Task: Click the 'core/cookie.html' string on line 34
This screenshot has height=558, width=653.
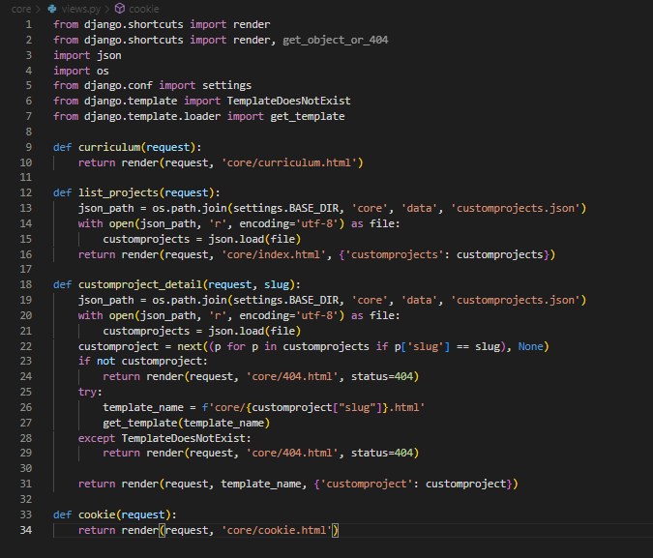Action: point(276,530)
